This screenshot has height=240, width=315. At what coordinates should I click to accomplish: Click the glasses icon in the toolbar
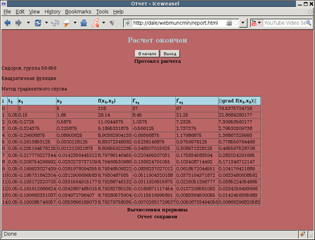55,23
